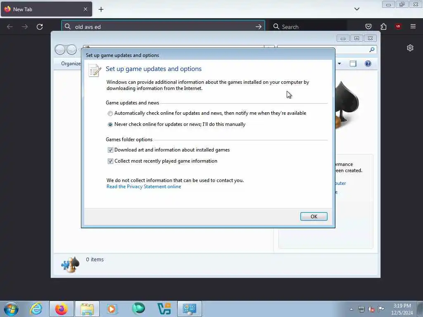Viewport: 423px width, 317px height.
Task: Click the blue and orange taskbar app icon
Action: point(164,309)
